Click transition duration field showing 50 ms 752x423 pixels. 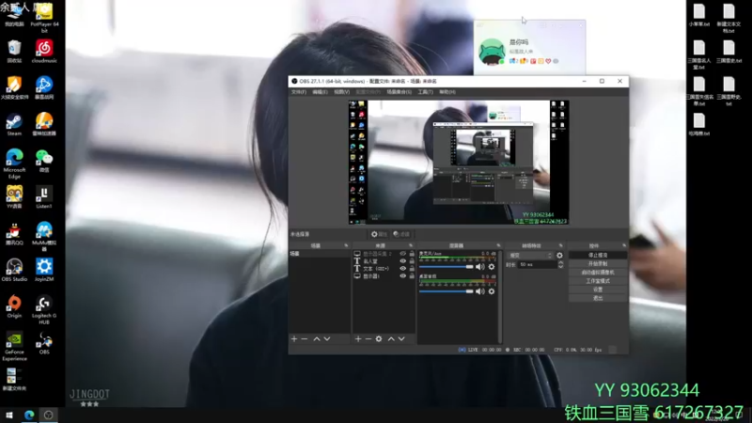[x=537, y=265]
